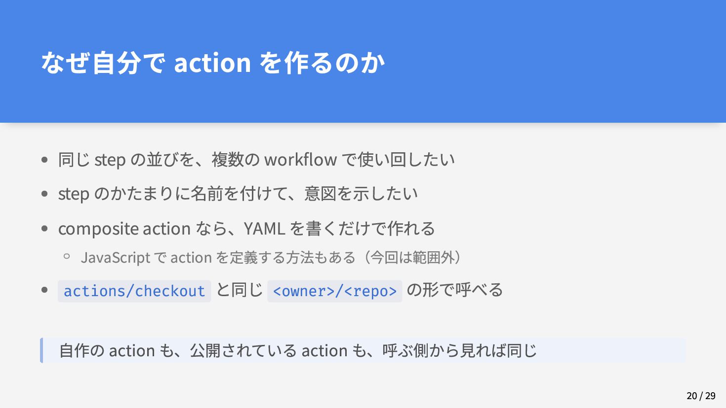Click the slide title なぜ自分で action を作るのか

[213, 63]
